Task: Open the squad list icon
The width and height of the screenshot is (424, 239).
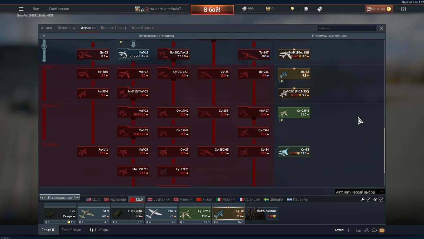Action: (358, 230)
